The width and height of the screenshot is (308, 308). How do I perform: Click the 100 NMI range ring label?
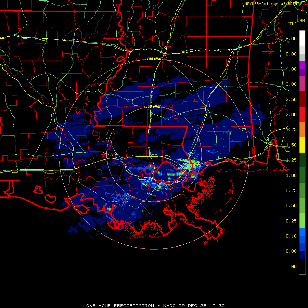(x=154, y=59)
